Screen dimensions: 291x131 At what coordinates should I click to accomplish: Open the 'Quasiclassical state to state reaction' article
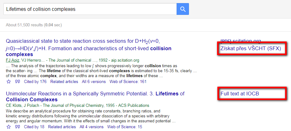88,48
